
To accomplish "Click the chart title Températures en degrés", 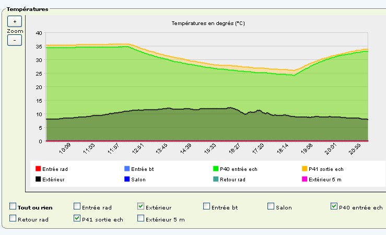I will coord(208,23).
